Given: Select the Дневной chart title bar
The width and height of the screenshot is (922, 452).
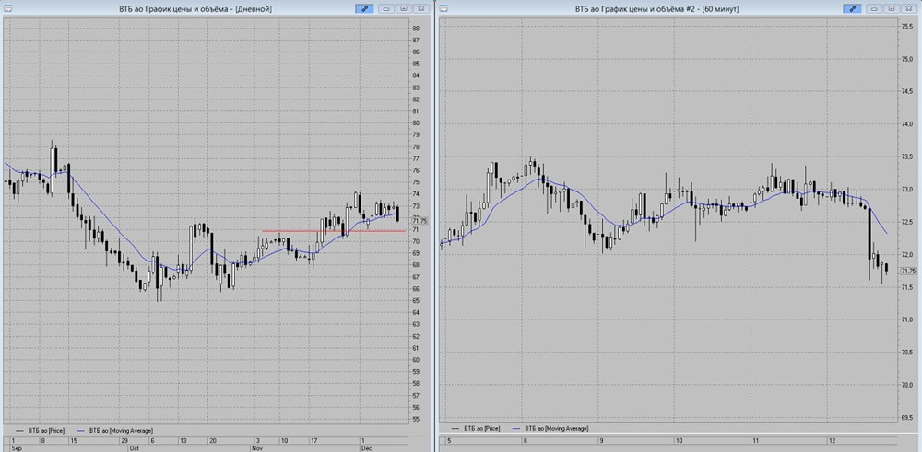Looking at the screenshot, I should [x=195, y=9].
